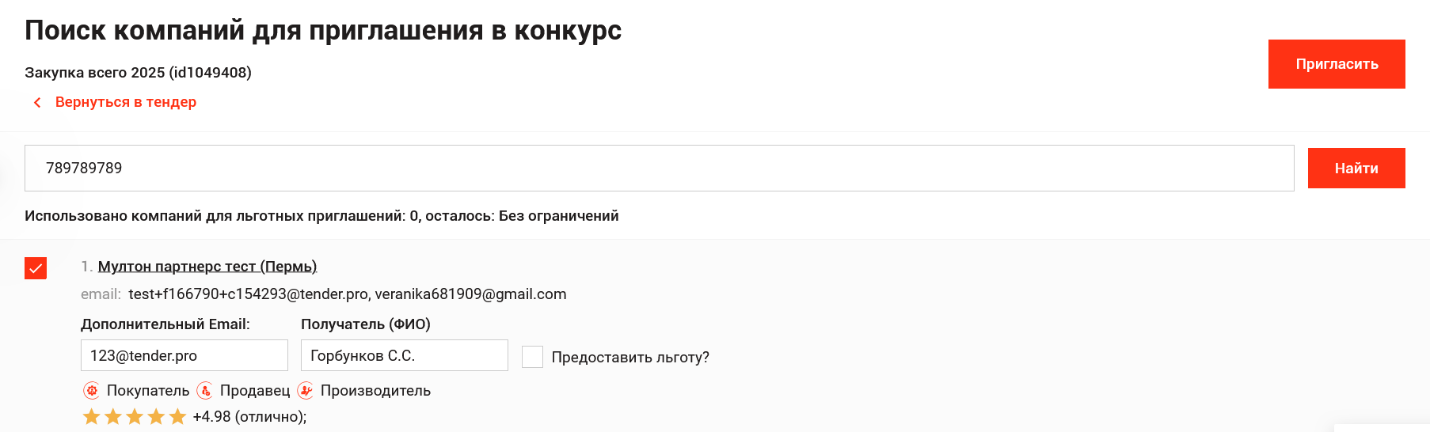The image size is (1430, 432).
Task: Focus the search field containing 789789789
Action: coord(660,168)
